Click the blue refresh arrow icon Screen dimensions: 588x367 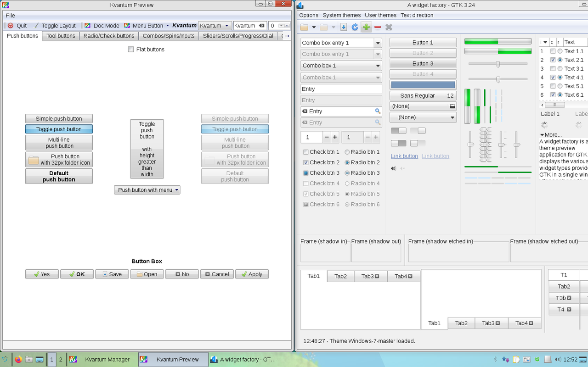coord(355,27)
